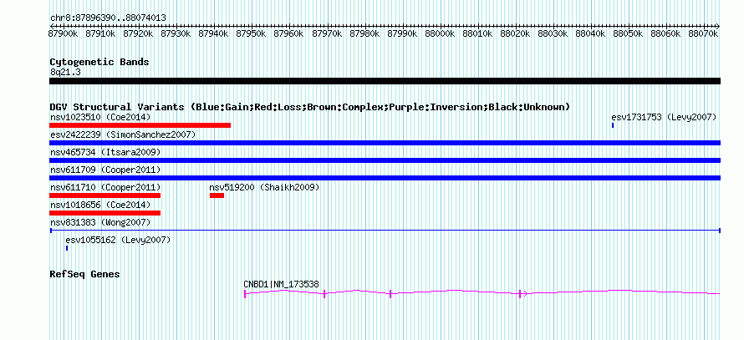Select the nsv519200 (Shaikh2009) red bar
Screen dimensions: 744x340
[217, 195]
